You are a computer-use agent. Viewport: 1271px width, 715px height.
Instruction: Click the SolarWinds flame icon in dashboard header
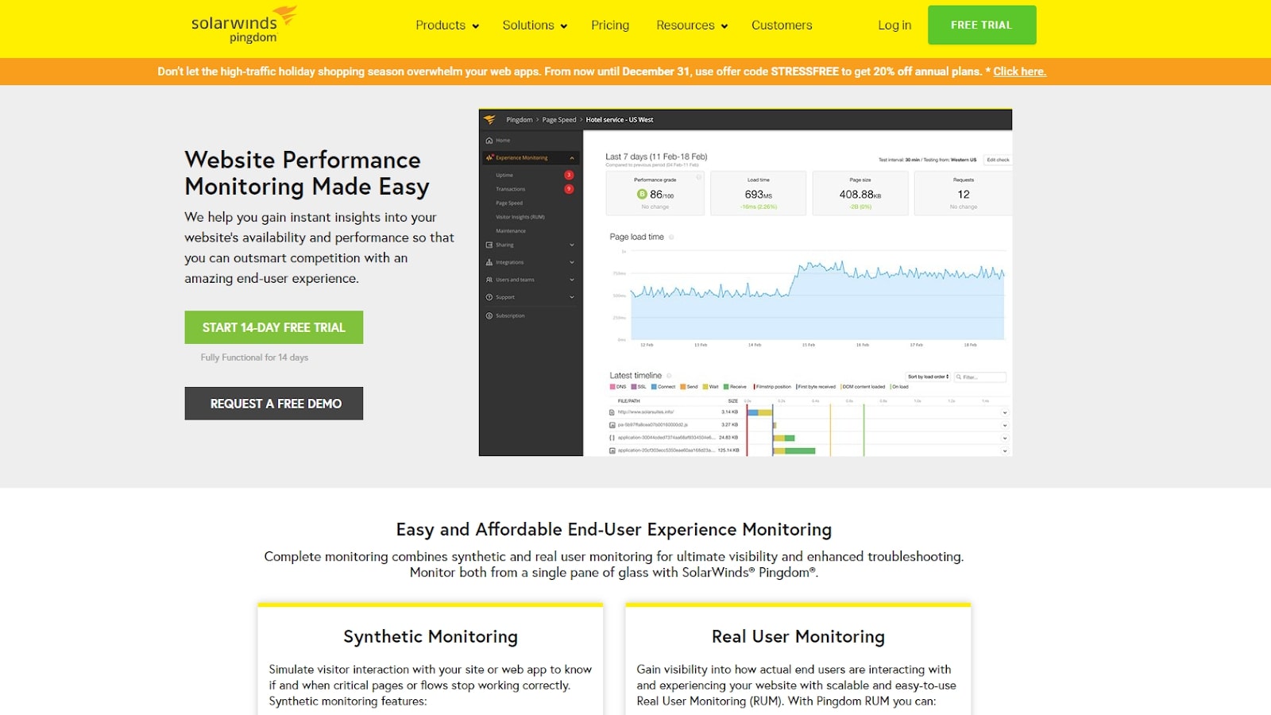coord(489,120)
